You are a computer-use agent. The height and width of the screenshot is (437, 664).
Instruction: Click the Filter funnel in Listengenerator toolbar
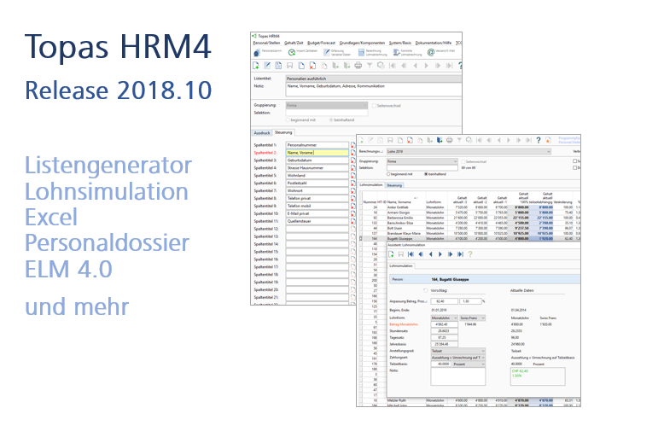point(370,66)
